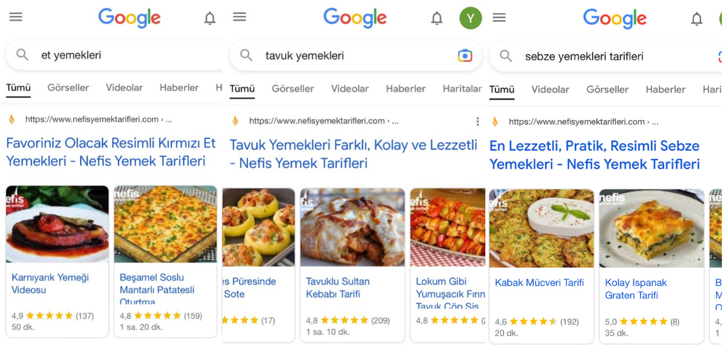Click the 'tavuk yemekleri' search input field
726x347 pixels.
tap(357, 56)
